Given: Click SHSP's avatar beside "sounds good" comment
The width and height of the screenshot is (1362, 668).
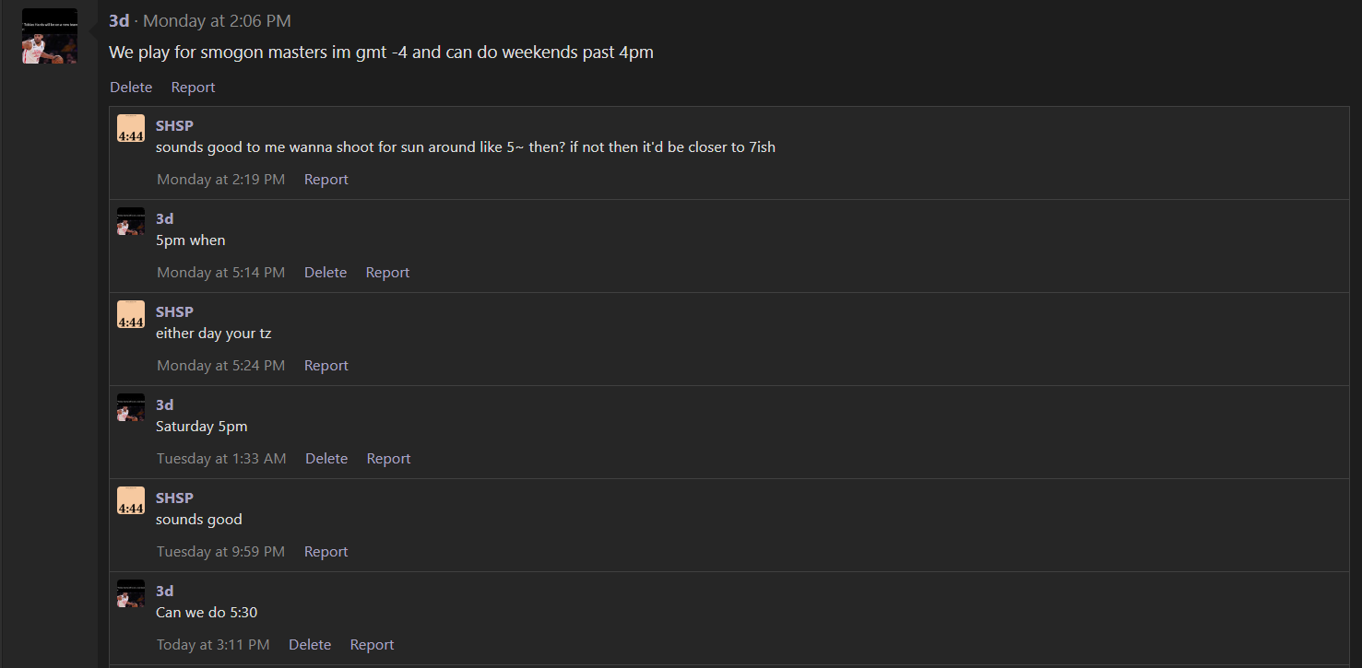Looking at the screenshot, I should pyautogui.click(x=131, y=500).
